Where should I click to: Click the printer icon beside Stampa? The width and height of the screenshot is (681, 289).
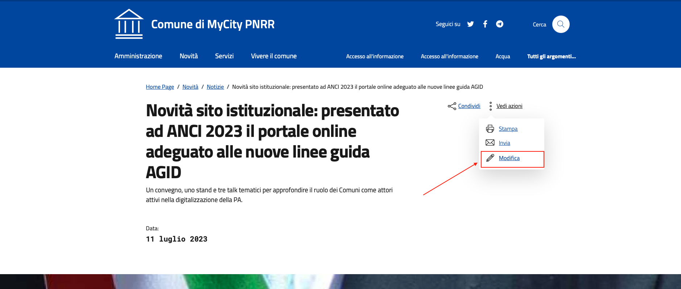490,129
